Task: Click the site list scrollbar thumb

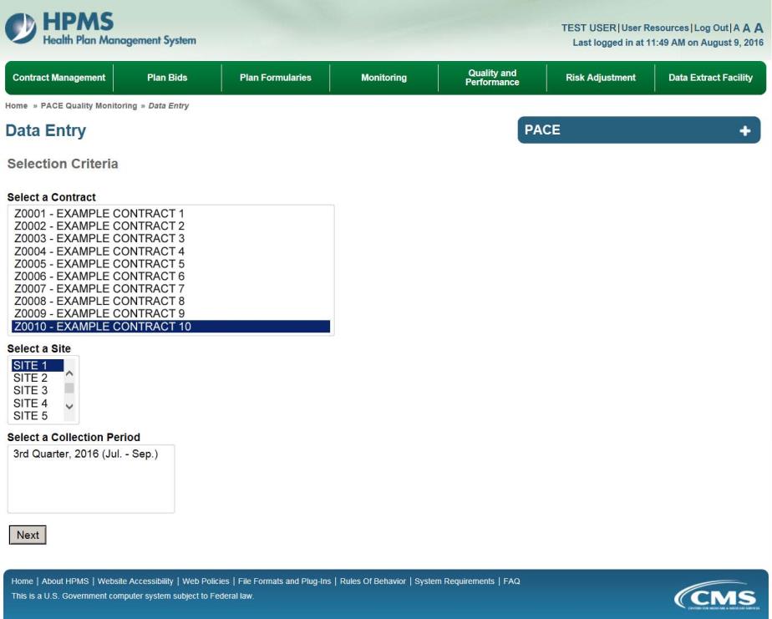Action: point(69,388)
